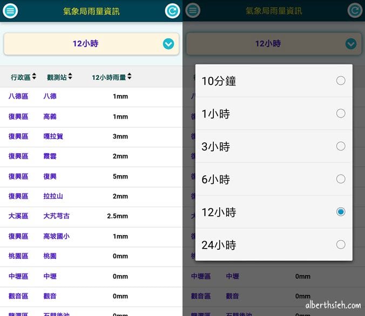Select the 12小時 radio button
The image size is (365, 316).
(x=341, y=212)
